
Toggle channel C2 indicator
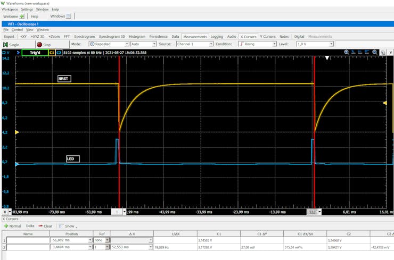[x=59, y=53]
